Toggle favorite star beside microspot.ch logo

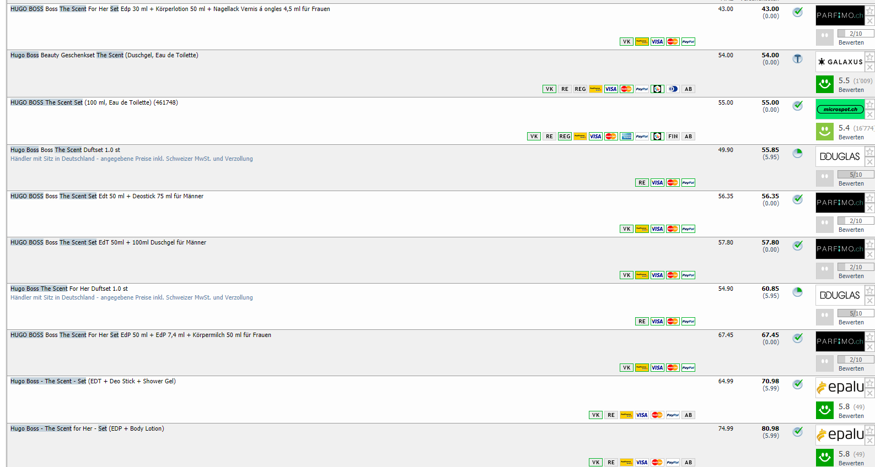pos(869,104)
